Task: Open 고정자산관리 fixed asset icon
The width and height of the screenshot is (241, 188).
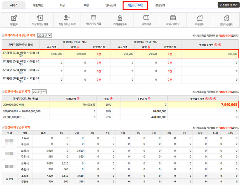Action: click(226, 18)
